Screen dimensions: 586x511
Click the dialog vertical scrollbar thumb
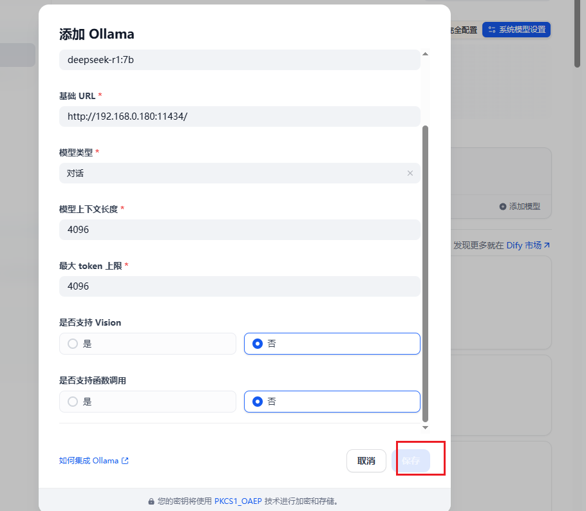(425, 274)
